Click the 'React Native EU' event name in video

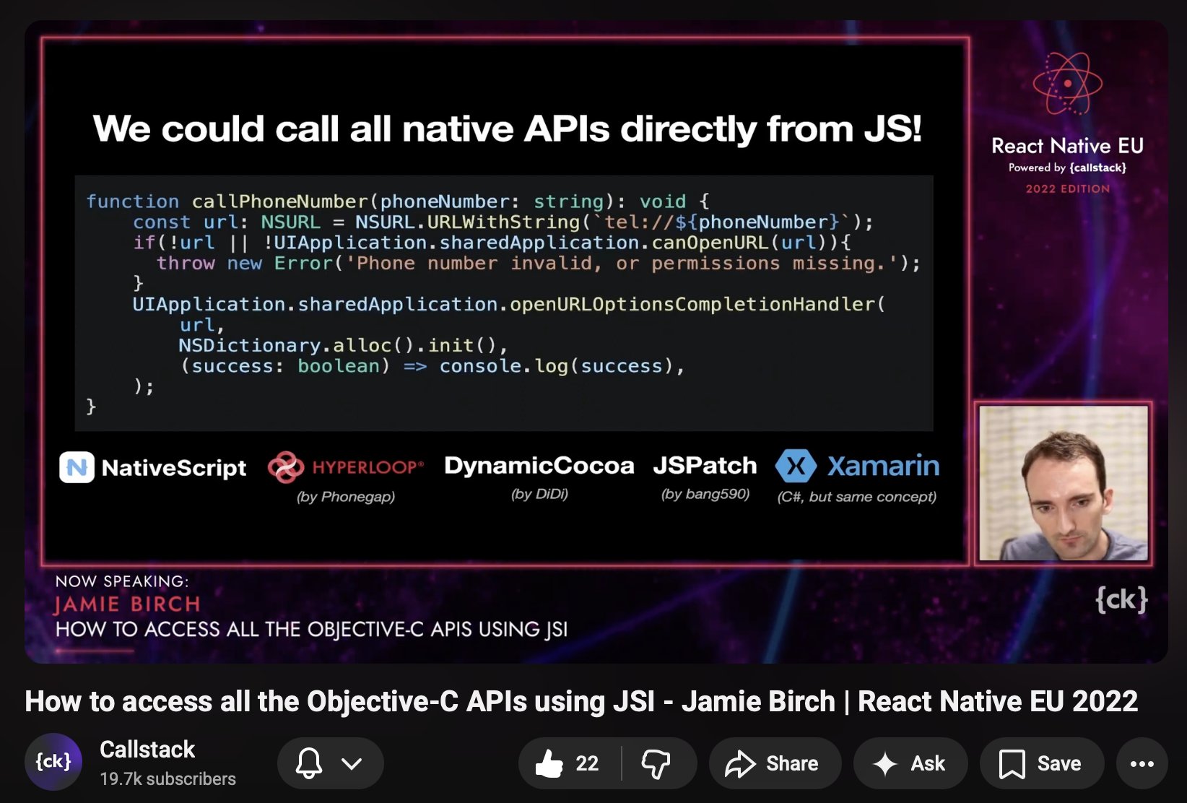1067,146
